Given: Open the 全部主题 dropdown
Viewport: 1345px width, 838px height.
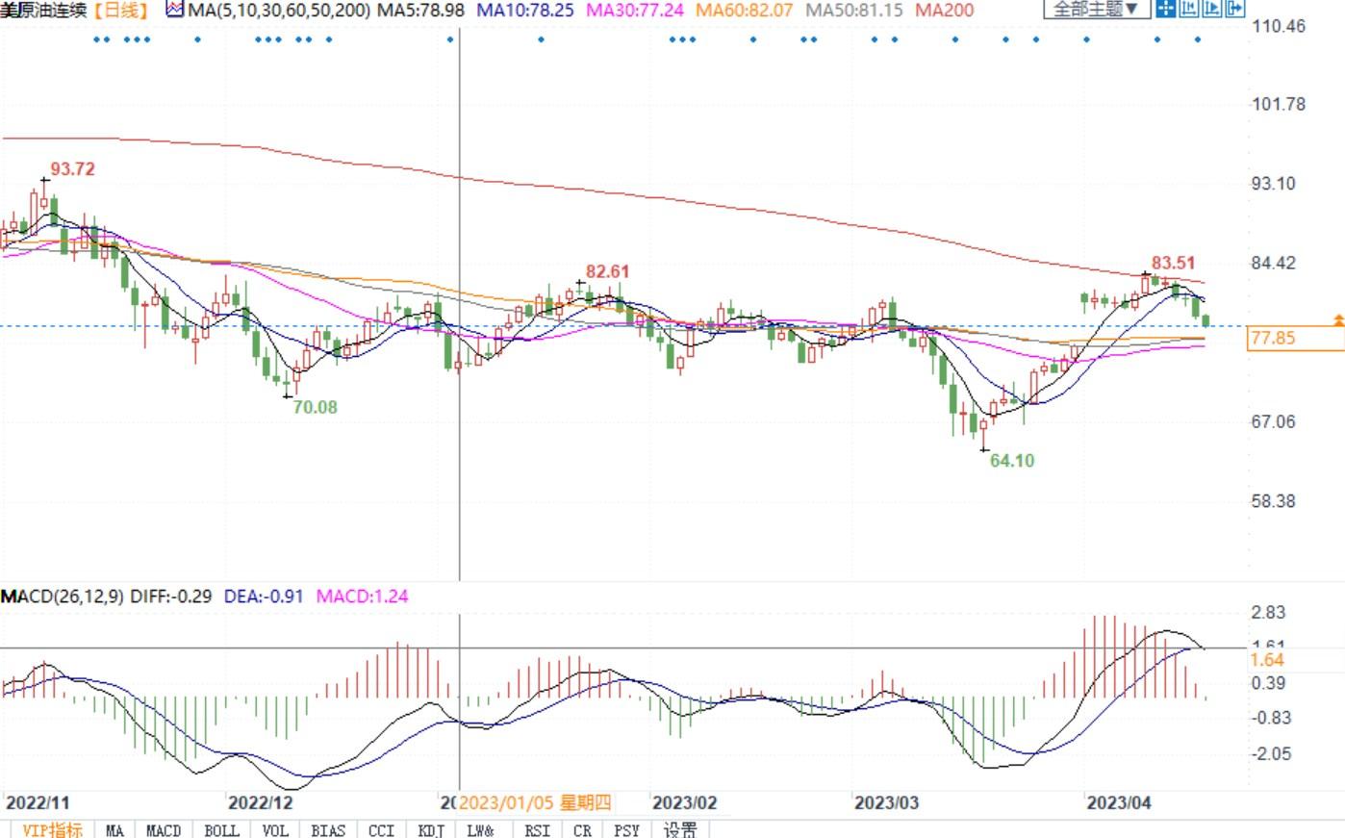Looking at the screenshot, I should [x=1096, y=10].
